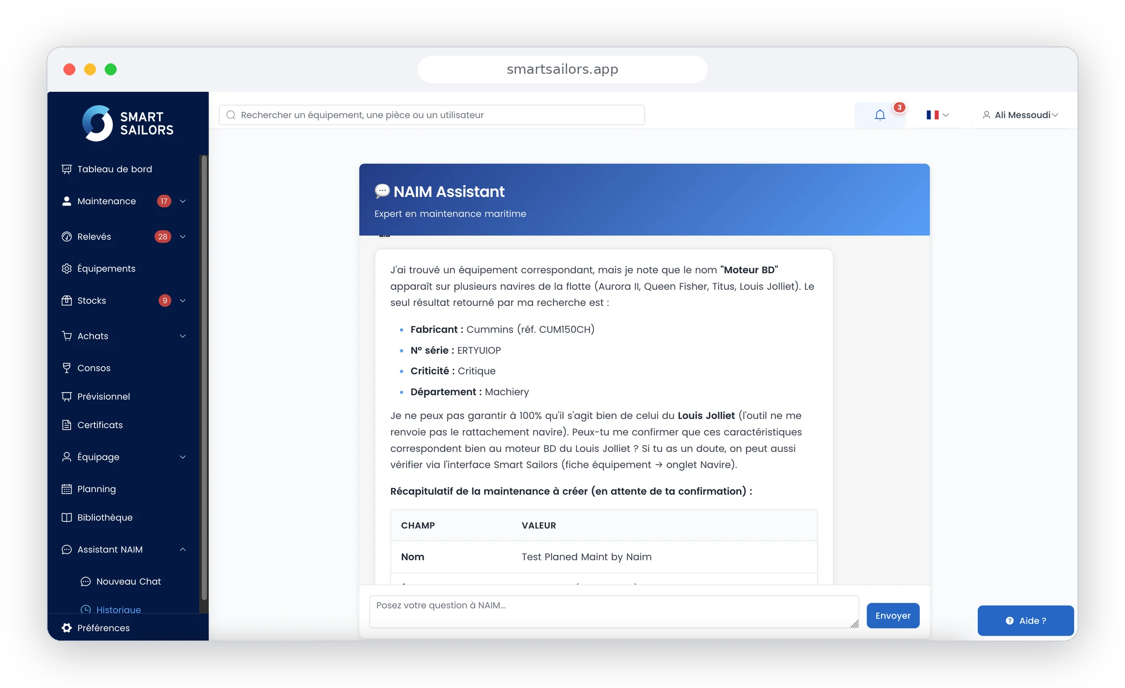This screenshot has height=688, width=1125.
Task: Click the Nouveau Chat bubble icon
Action: [86, 582]
